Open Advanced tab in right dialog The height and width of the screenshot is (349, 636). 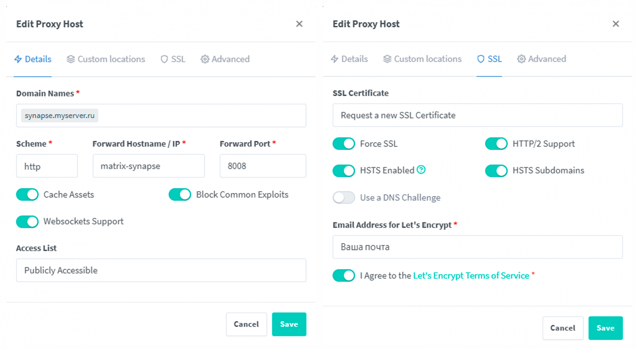tap(542, 59)
